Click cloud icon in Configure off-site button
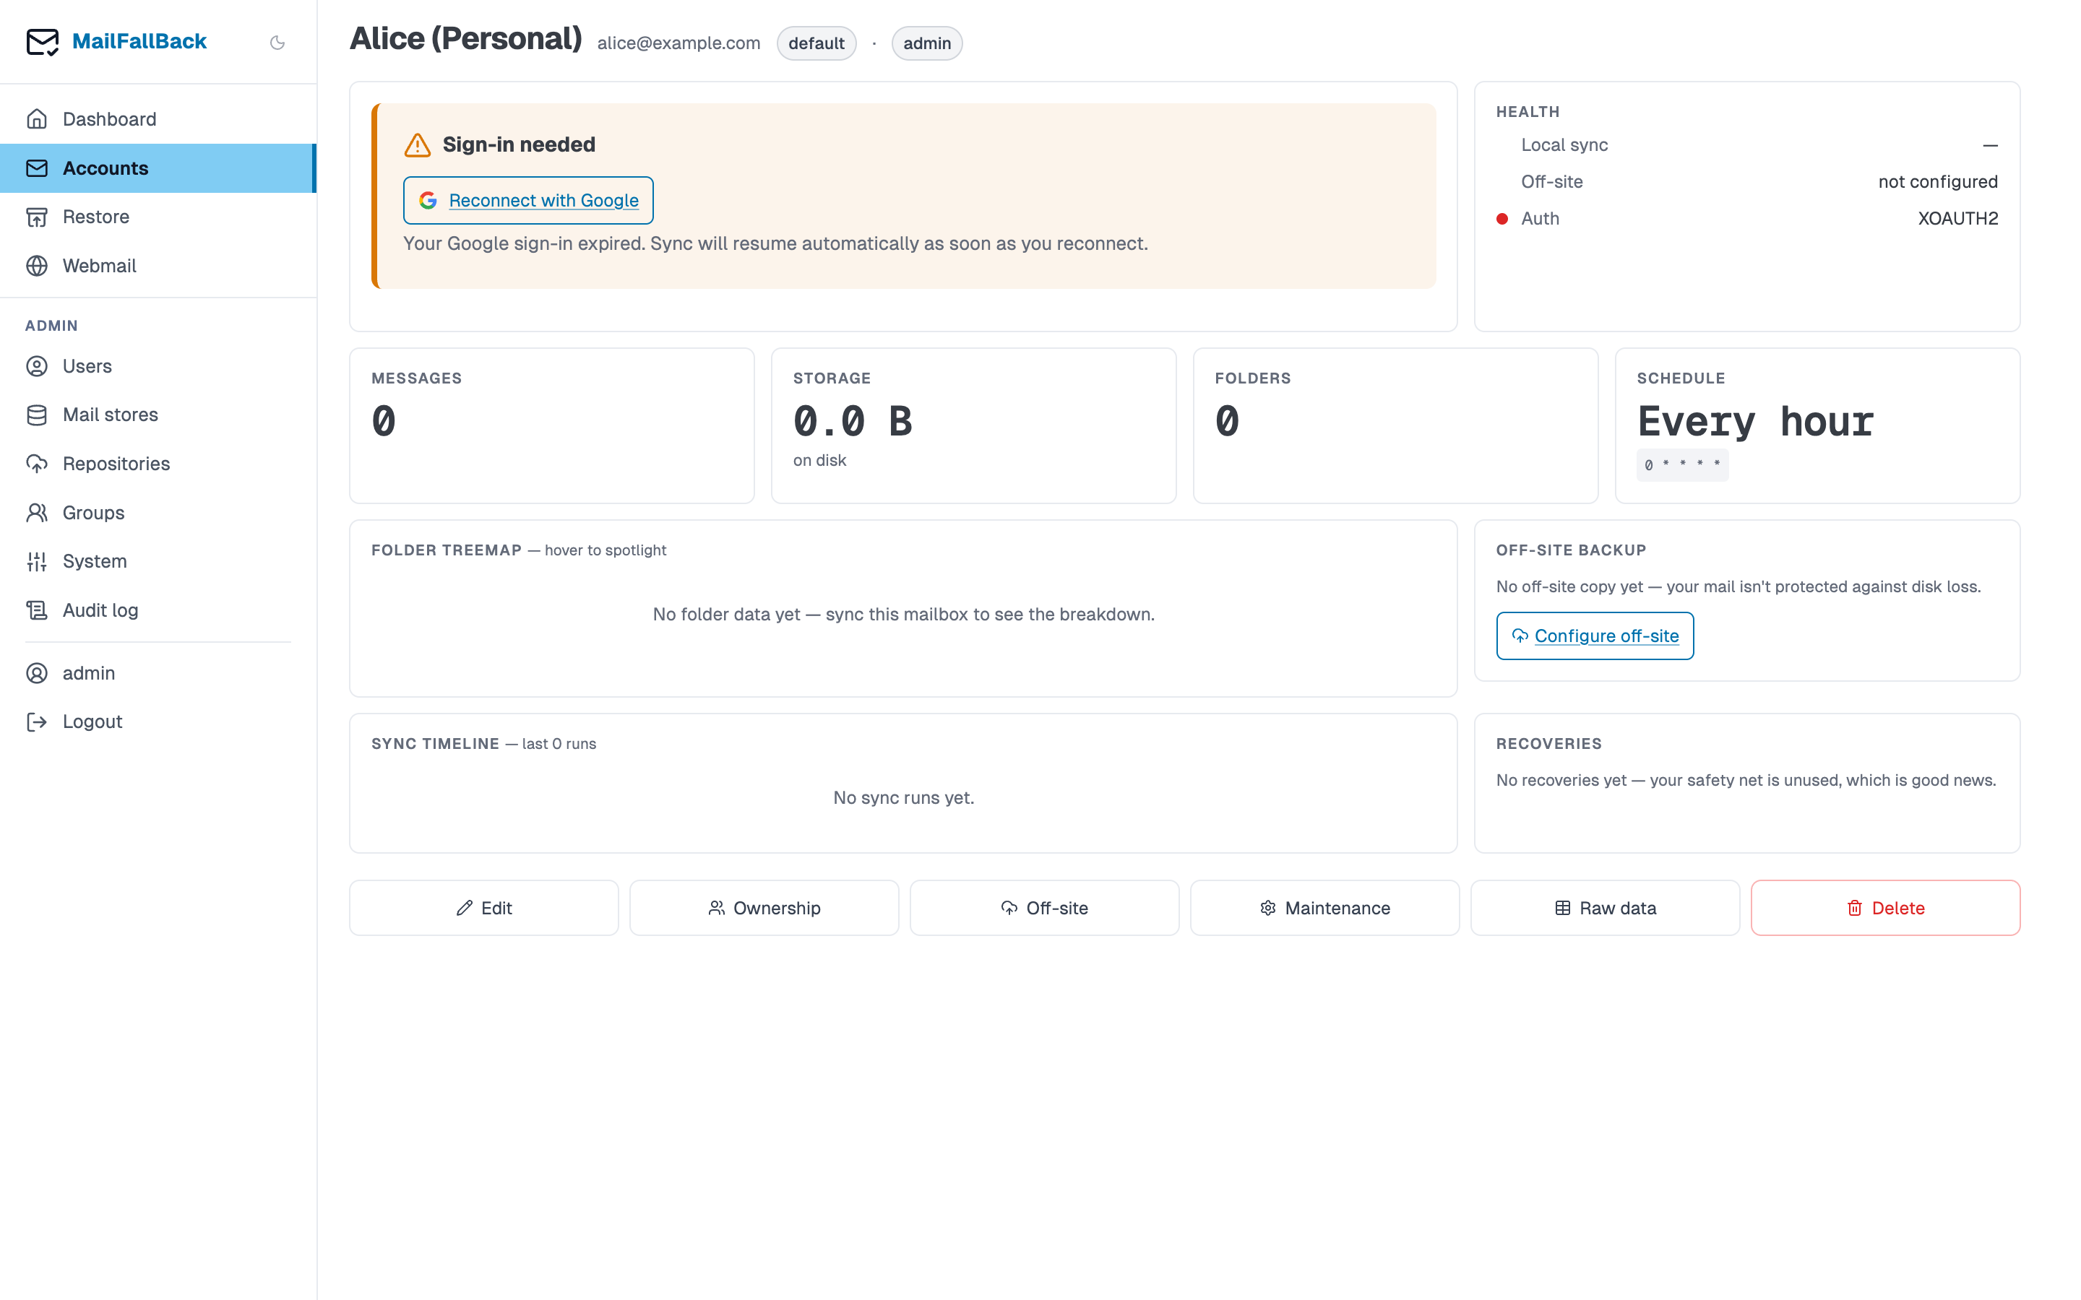The image size is (2081, 1300). pyautogui.click(x=1520, y=636)
